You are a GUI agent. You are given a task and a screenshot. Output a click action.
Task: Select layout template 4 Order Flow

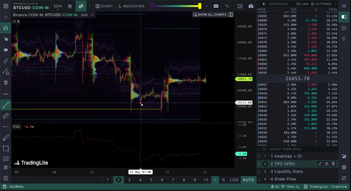pyautogui.click(x=297, y=179)
